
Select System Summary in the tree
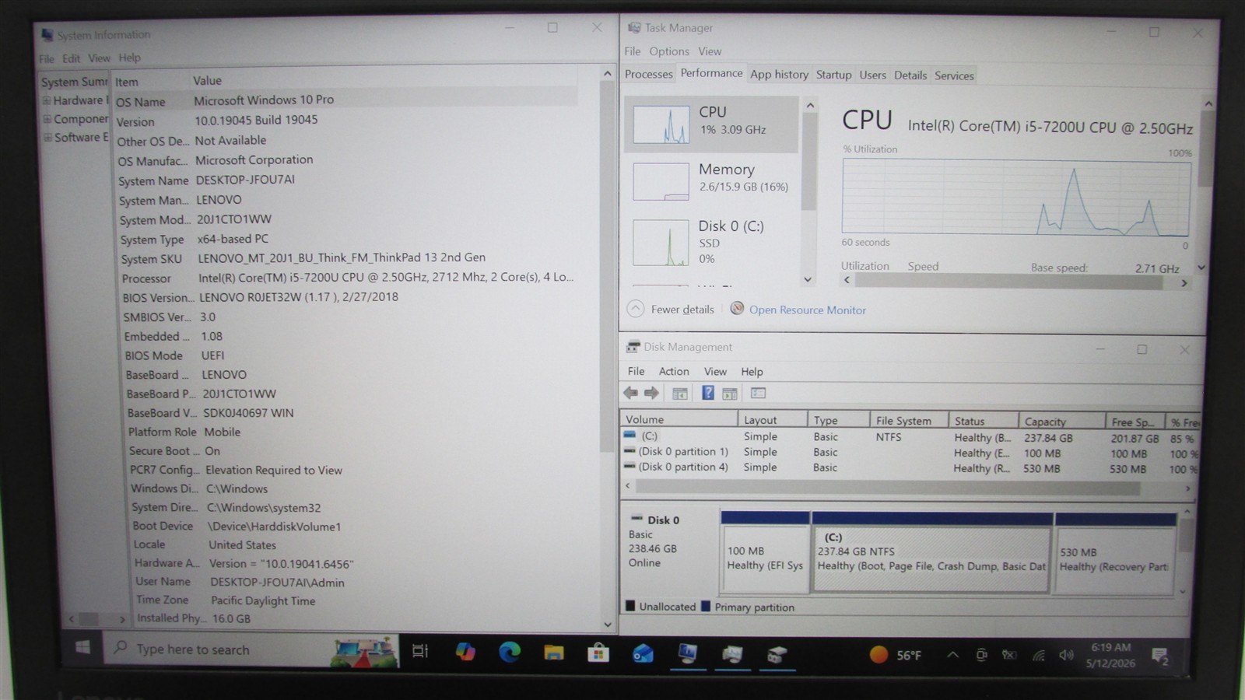tap(74, 82)
